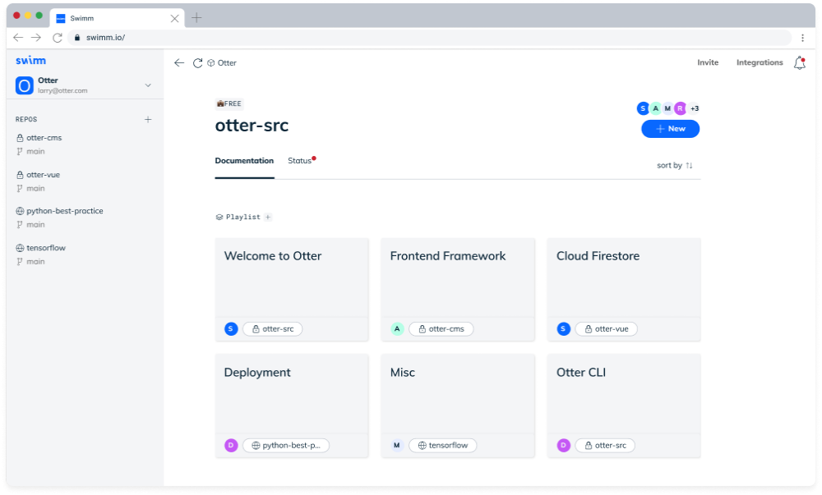Show the +3 additional members
Viewport: 822px width, 495px height.
(695, 108)
